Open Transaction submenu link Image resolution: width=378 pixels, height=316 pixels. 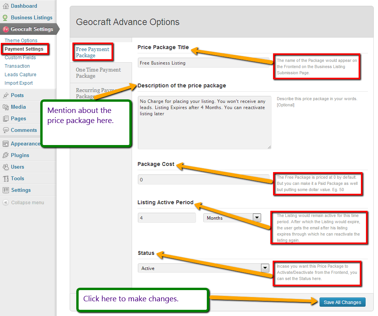coord(17,66)
